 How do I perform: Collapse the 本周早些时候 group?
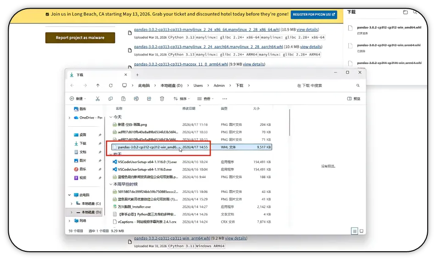[x=111, y=184]
